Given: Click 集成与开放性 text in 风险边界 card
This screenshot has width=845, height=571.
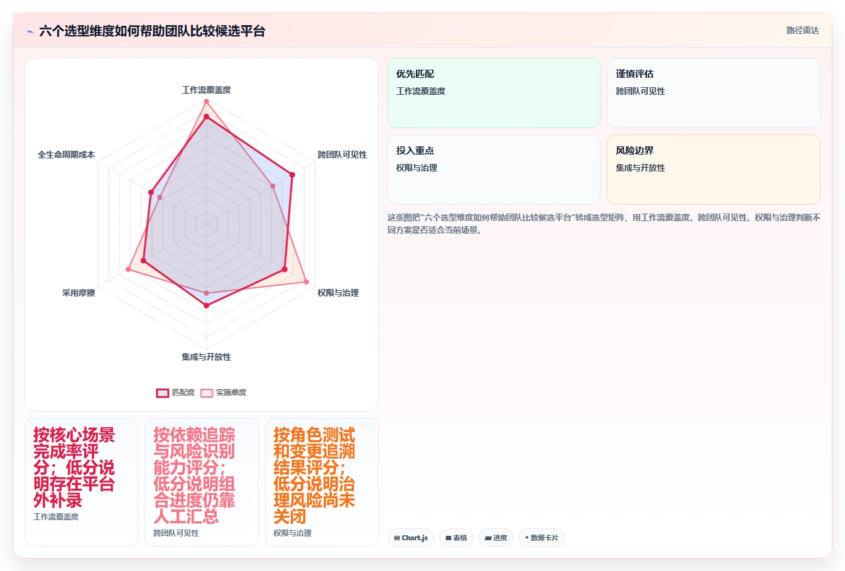Looking at the screenshot, I should (640, 168).
